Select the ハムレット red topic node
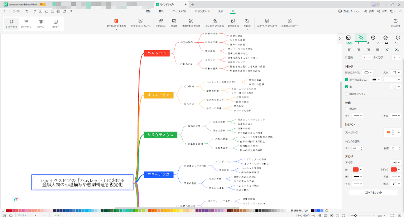The image size is (404, 217). point(157,53)
